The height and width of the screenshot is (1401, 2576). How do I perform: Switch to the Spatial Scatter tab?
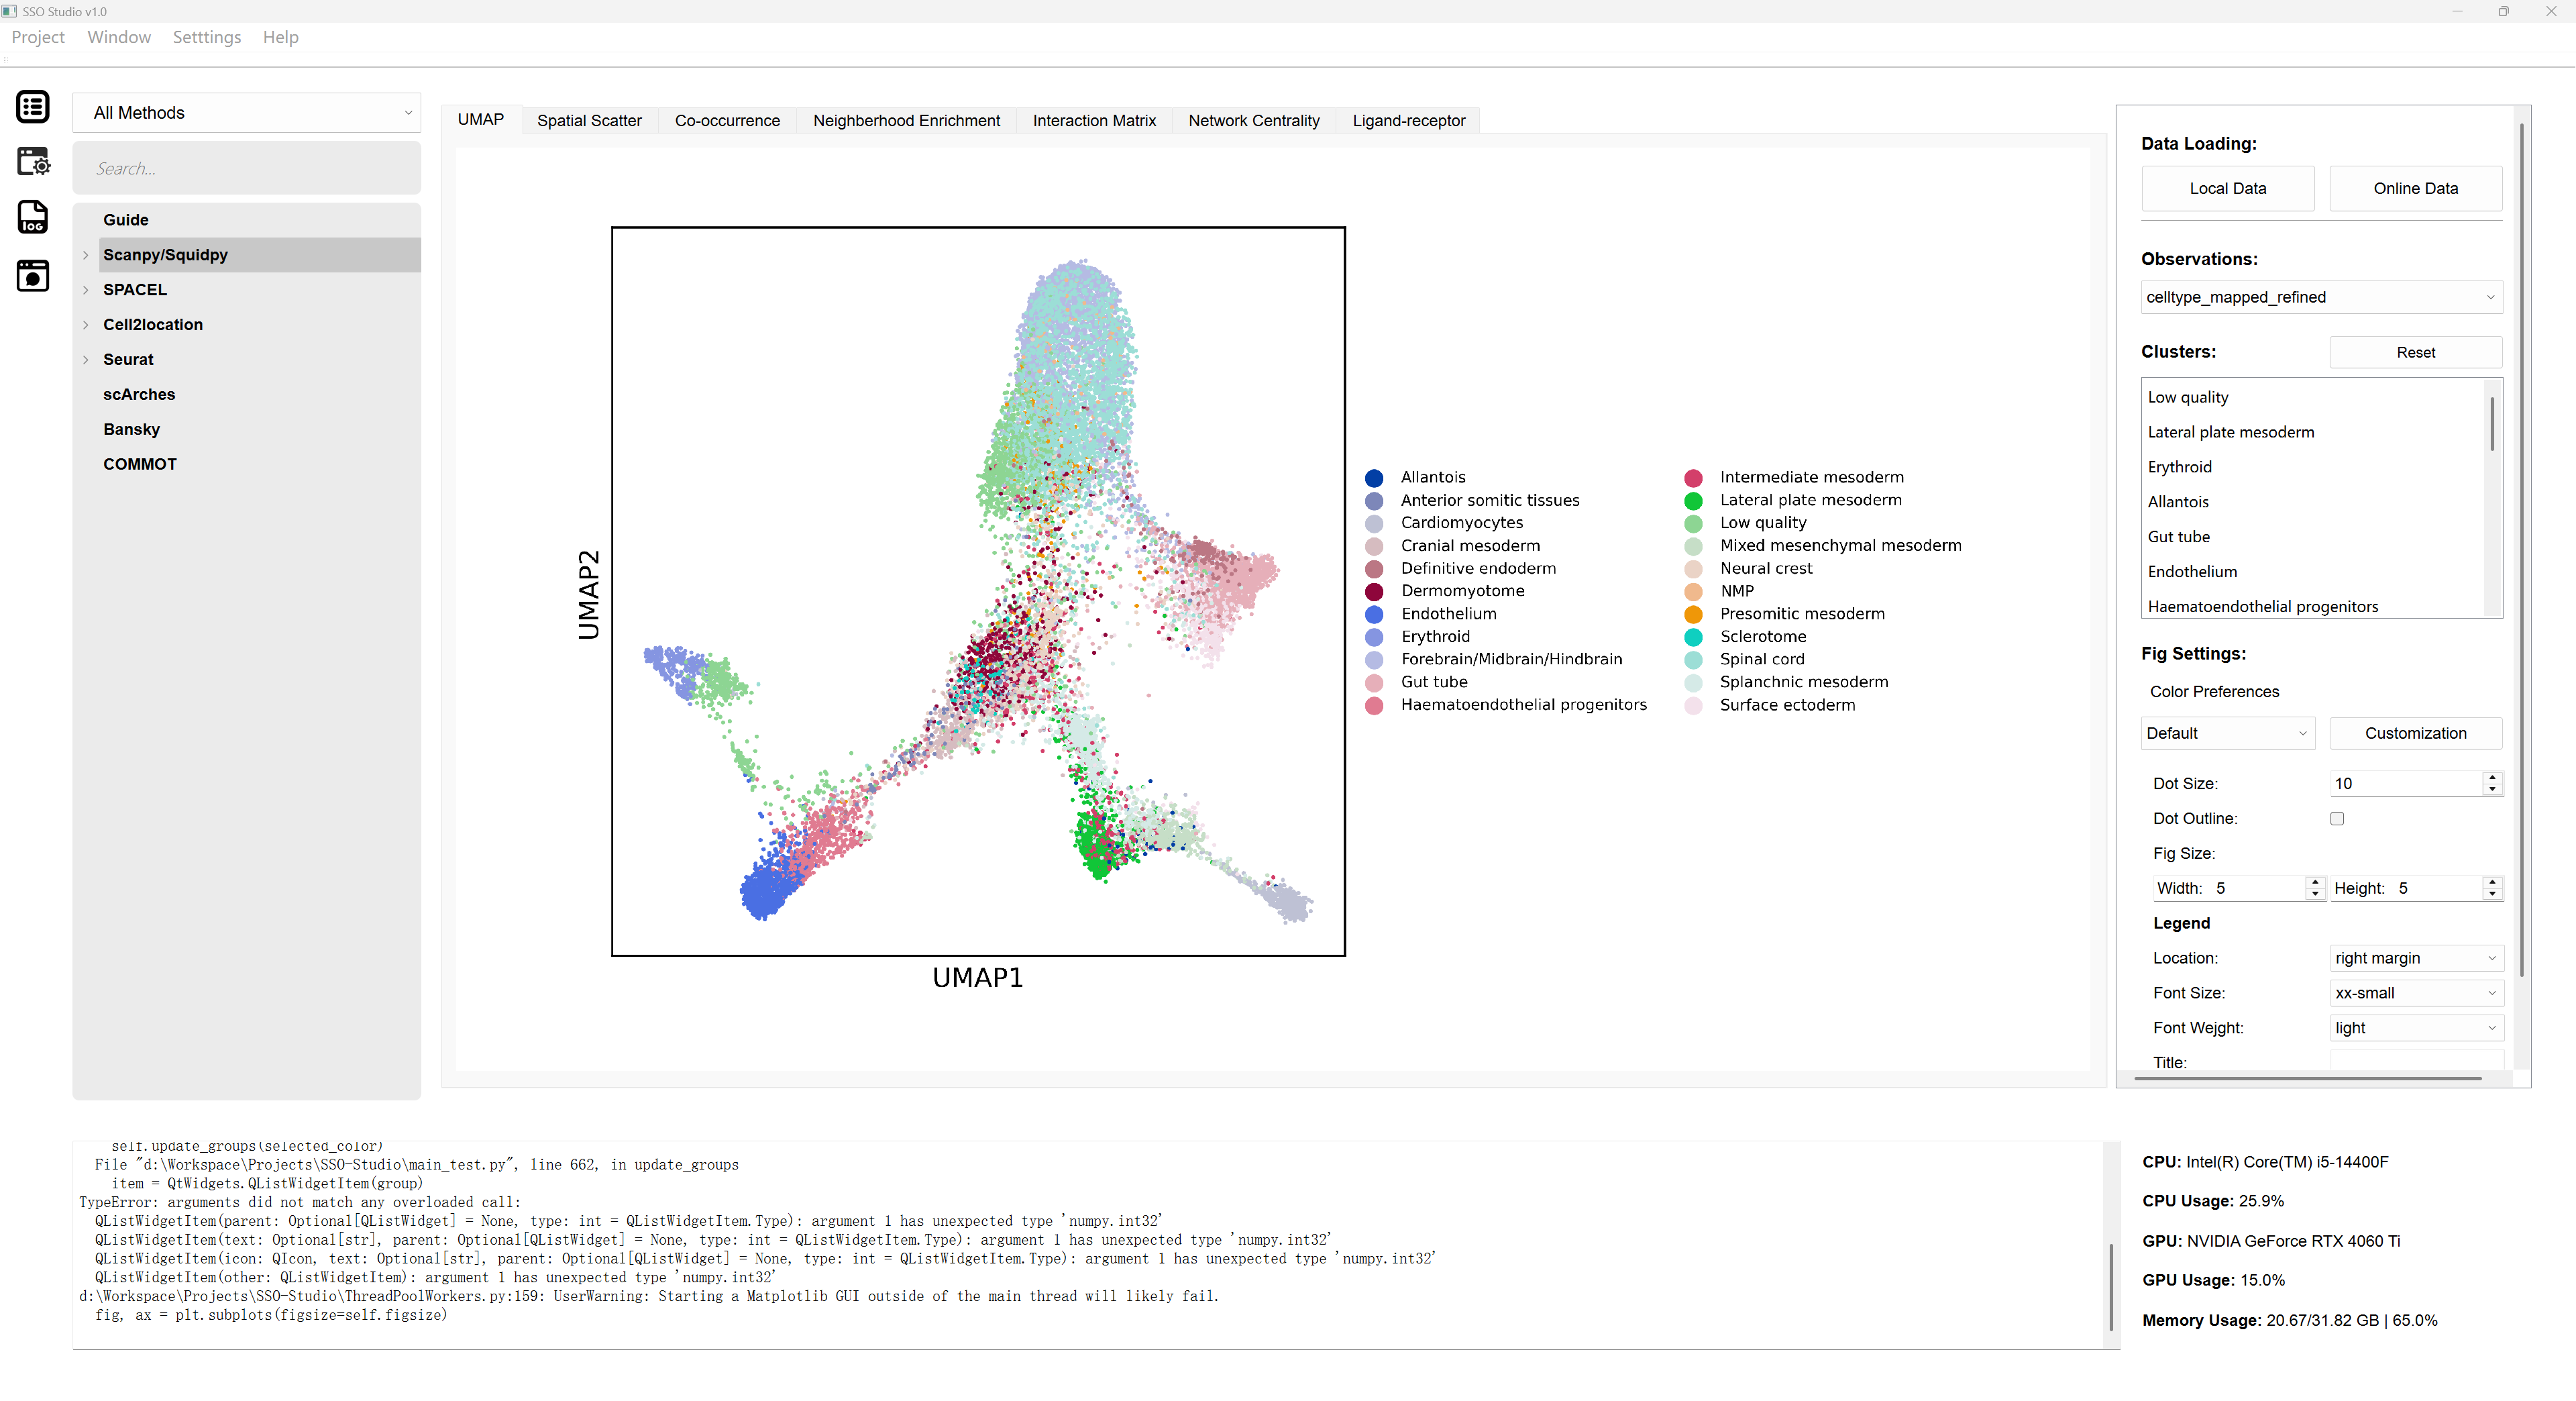click(589, 120)
